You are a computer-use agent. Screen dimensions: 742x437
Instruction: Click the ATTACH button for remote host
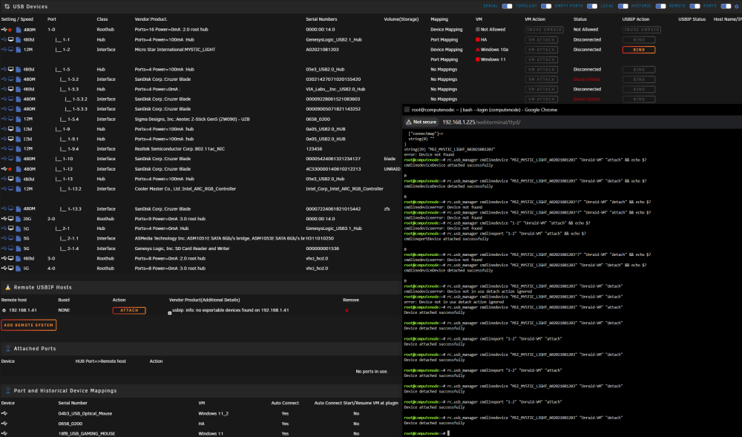pos(129,310)
